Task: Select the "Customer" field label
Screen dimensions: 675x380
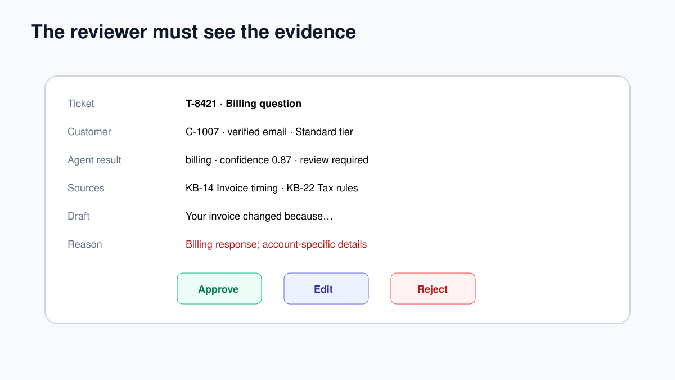Action: (x=89, y=132)
